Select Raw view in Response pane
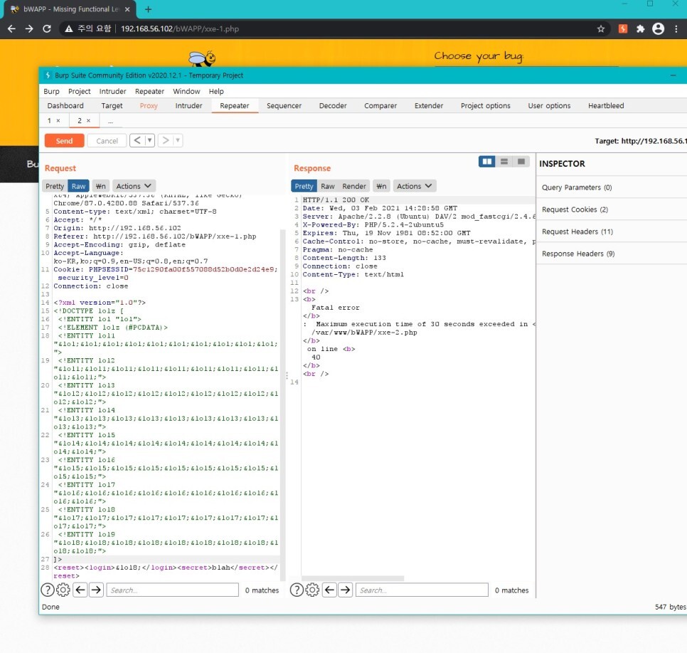Screen dimensions: 687x653 click(x=327, y=186)
